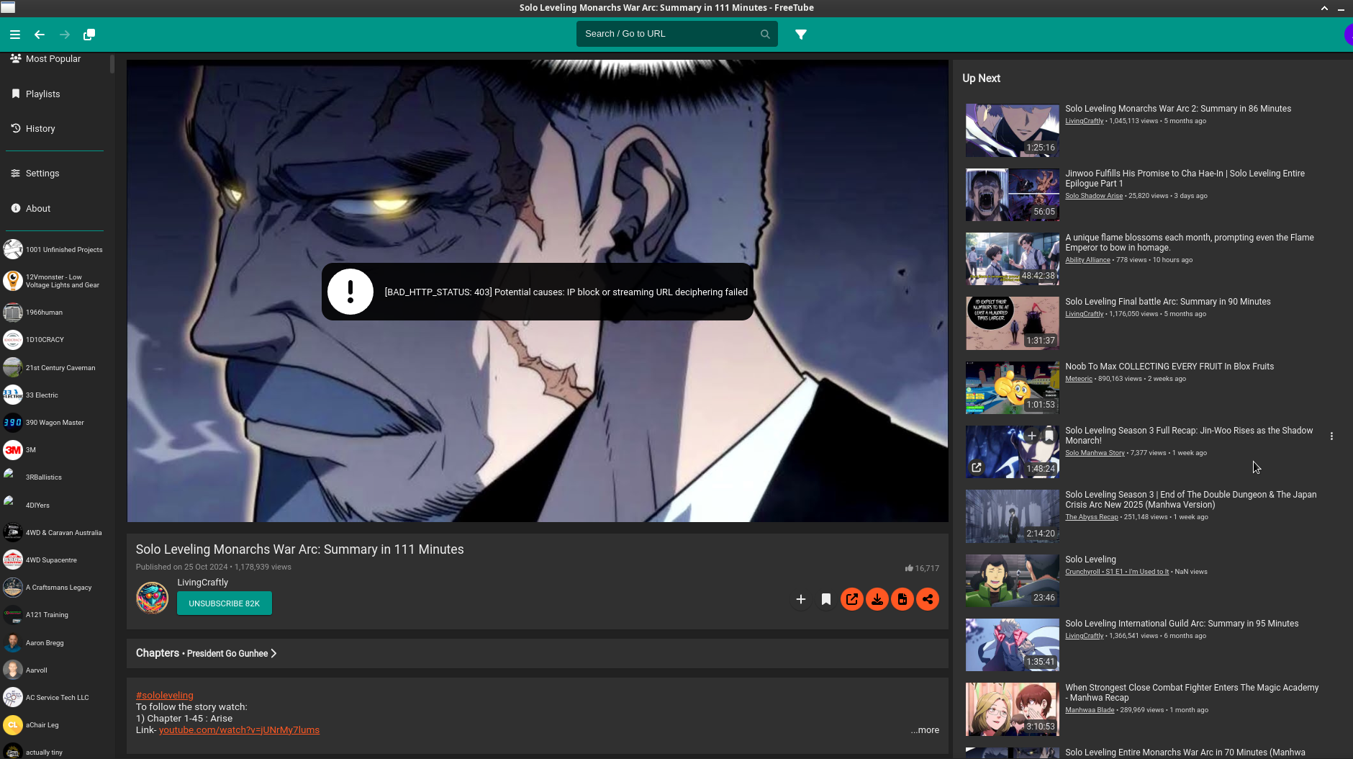This screenshot has width=1353, height=759.
Task: Open options menu for Season 3 Full Recap
Action: tap(1331, 436)
